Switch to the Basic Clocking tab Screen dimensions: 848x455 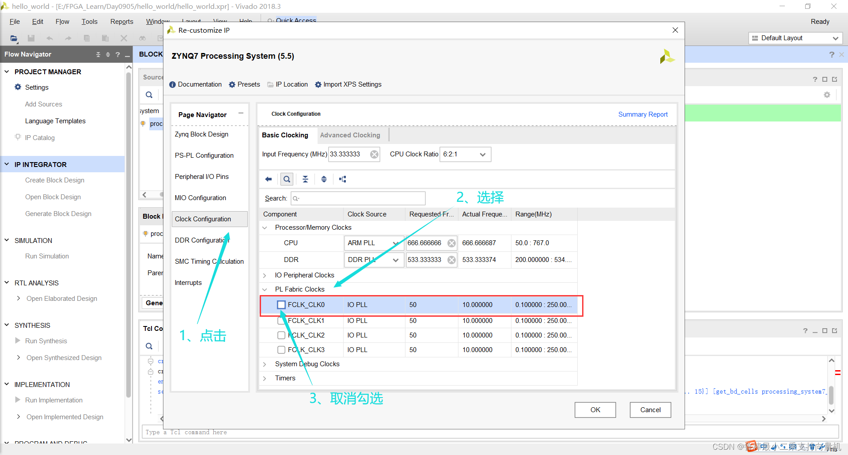(285, 135)
